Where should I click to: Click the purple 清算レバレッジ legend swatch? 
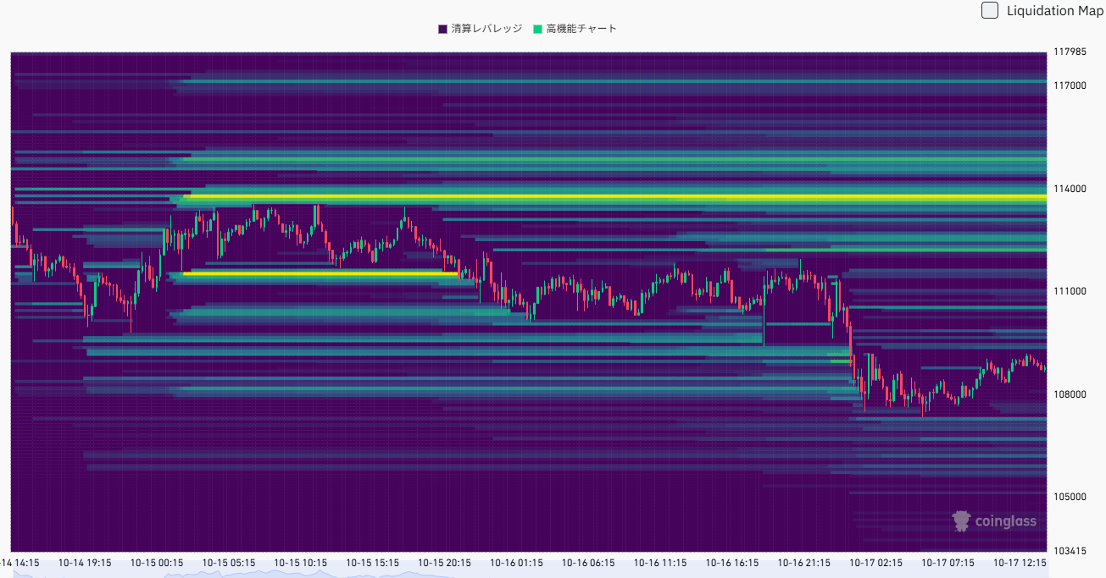tap(442, 29)
